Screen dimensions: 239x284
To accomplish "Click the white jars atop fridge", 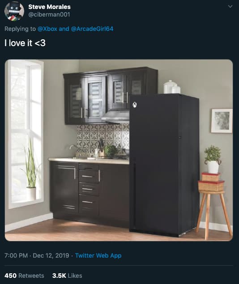I will click(171, 87).
